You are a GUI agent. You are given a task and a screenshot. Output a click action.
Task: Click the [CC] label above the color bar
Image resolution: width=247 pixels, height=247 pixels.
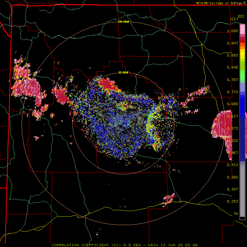tap(234, 19)
